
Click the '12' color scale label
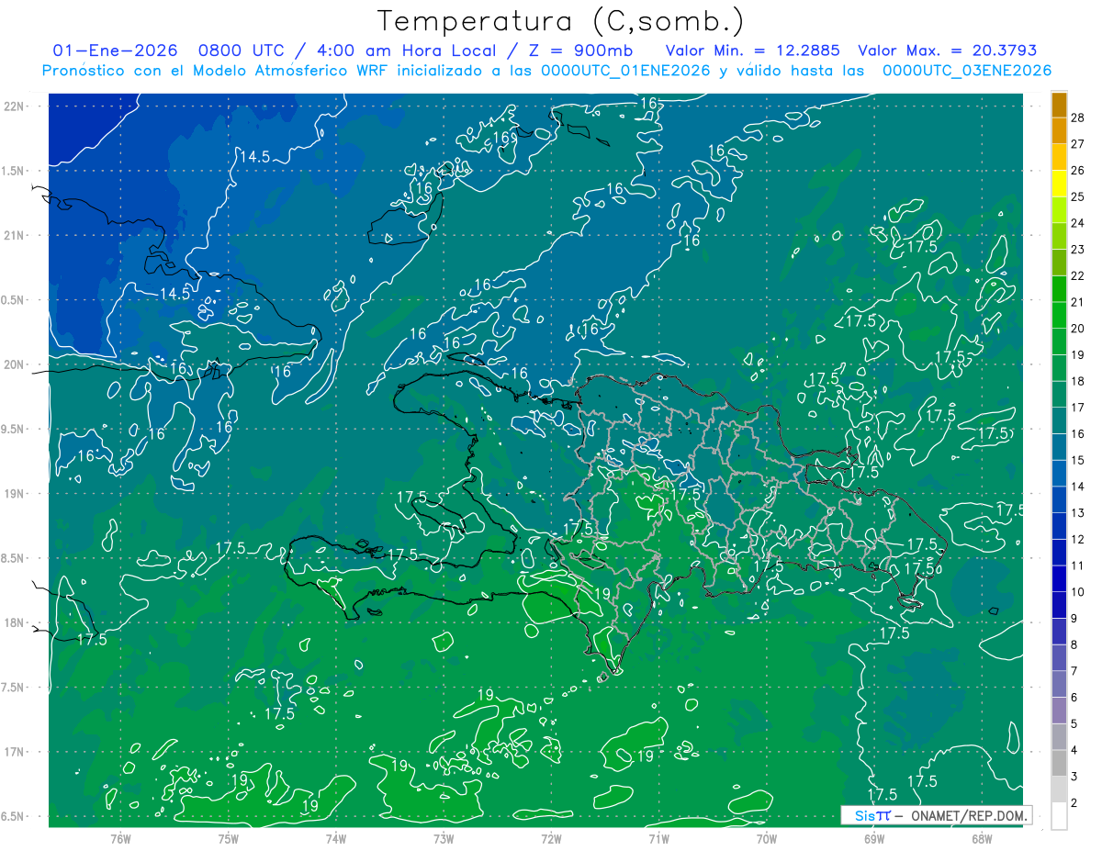coord(1077,540)
